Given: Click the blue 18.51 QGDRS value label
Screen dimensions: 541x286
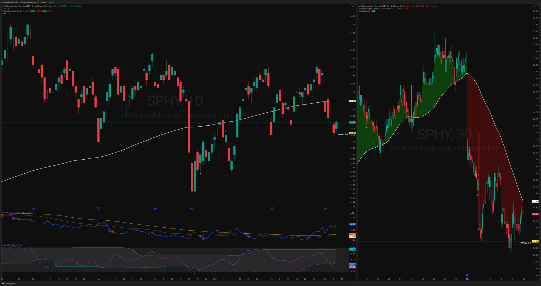Looking at the screenshot, I should tap(352, 224).
